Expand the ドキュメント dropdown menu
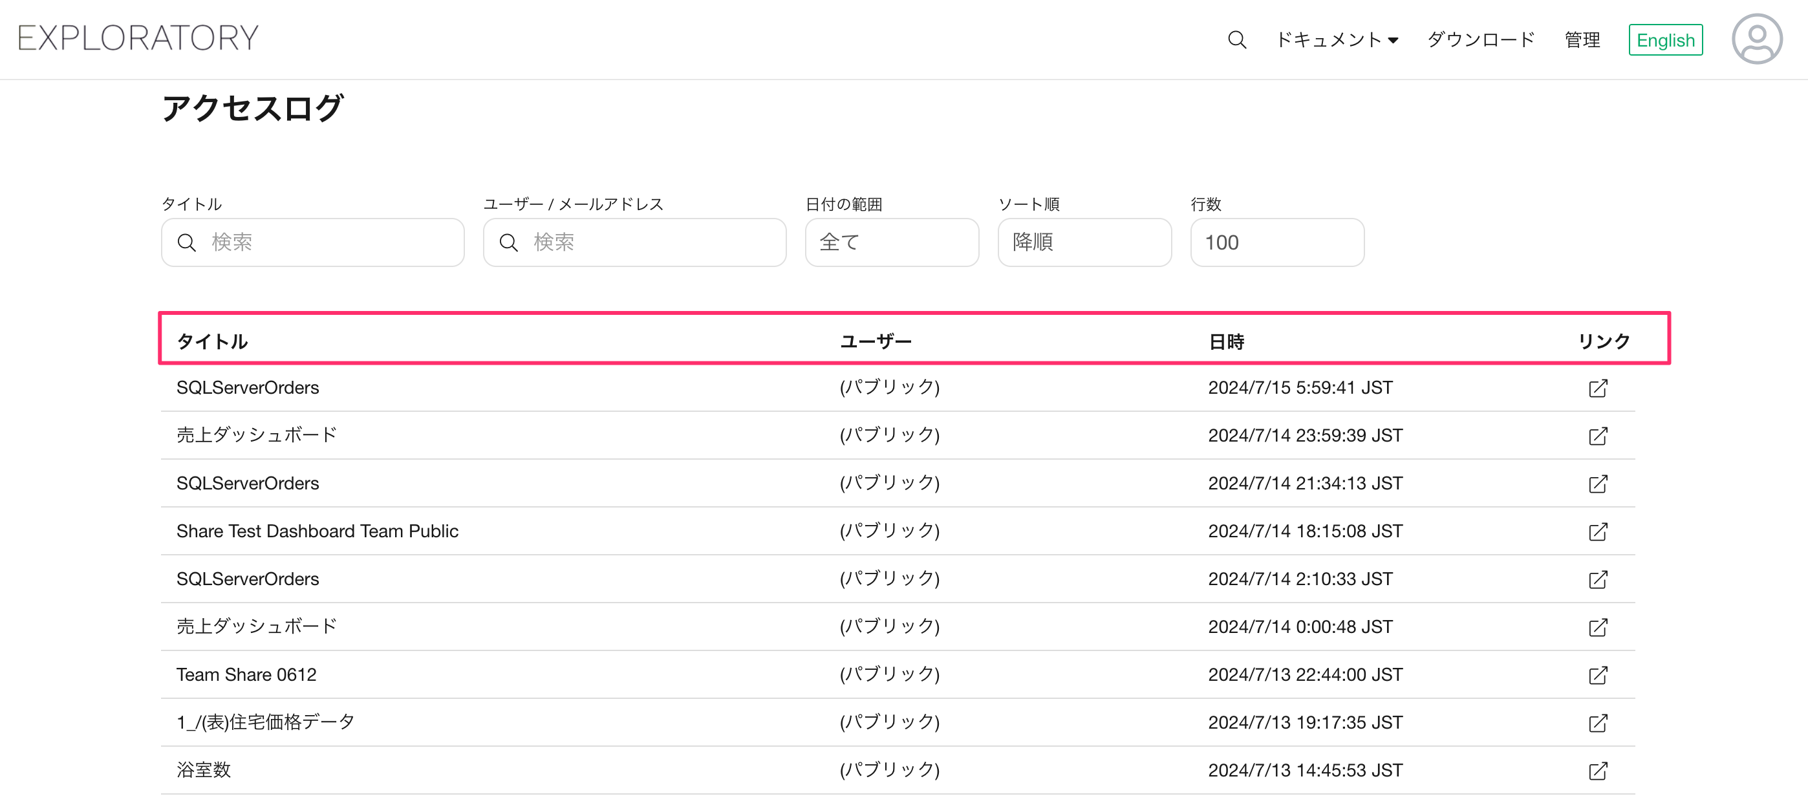Screen dimensions: 1808x803 point(1337,40)
